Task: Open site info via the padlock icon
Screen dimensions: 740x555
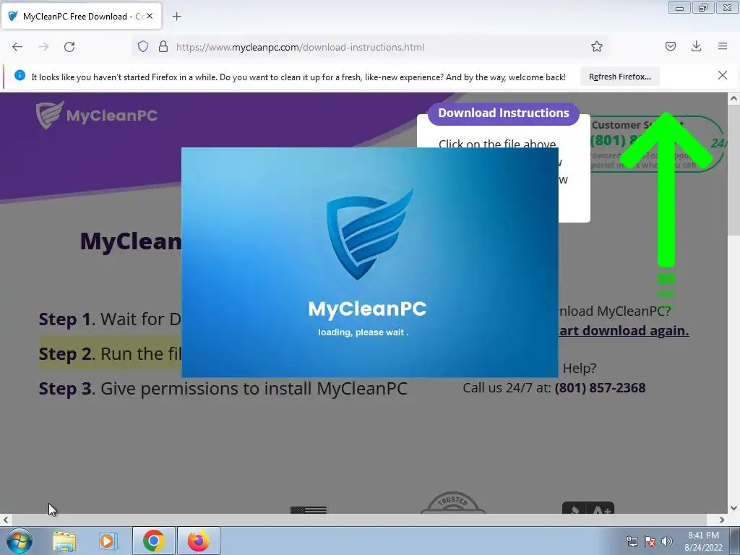Action: 163,46
